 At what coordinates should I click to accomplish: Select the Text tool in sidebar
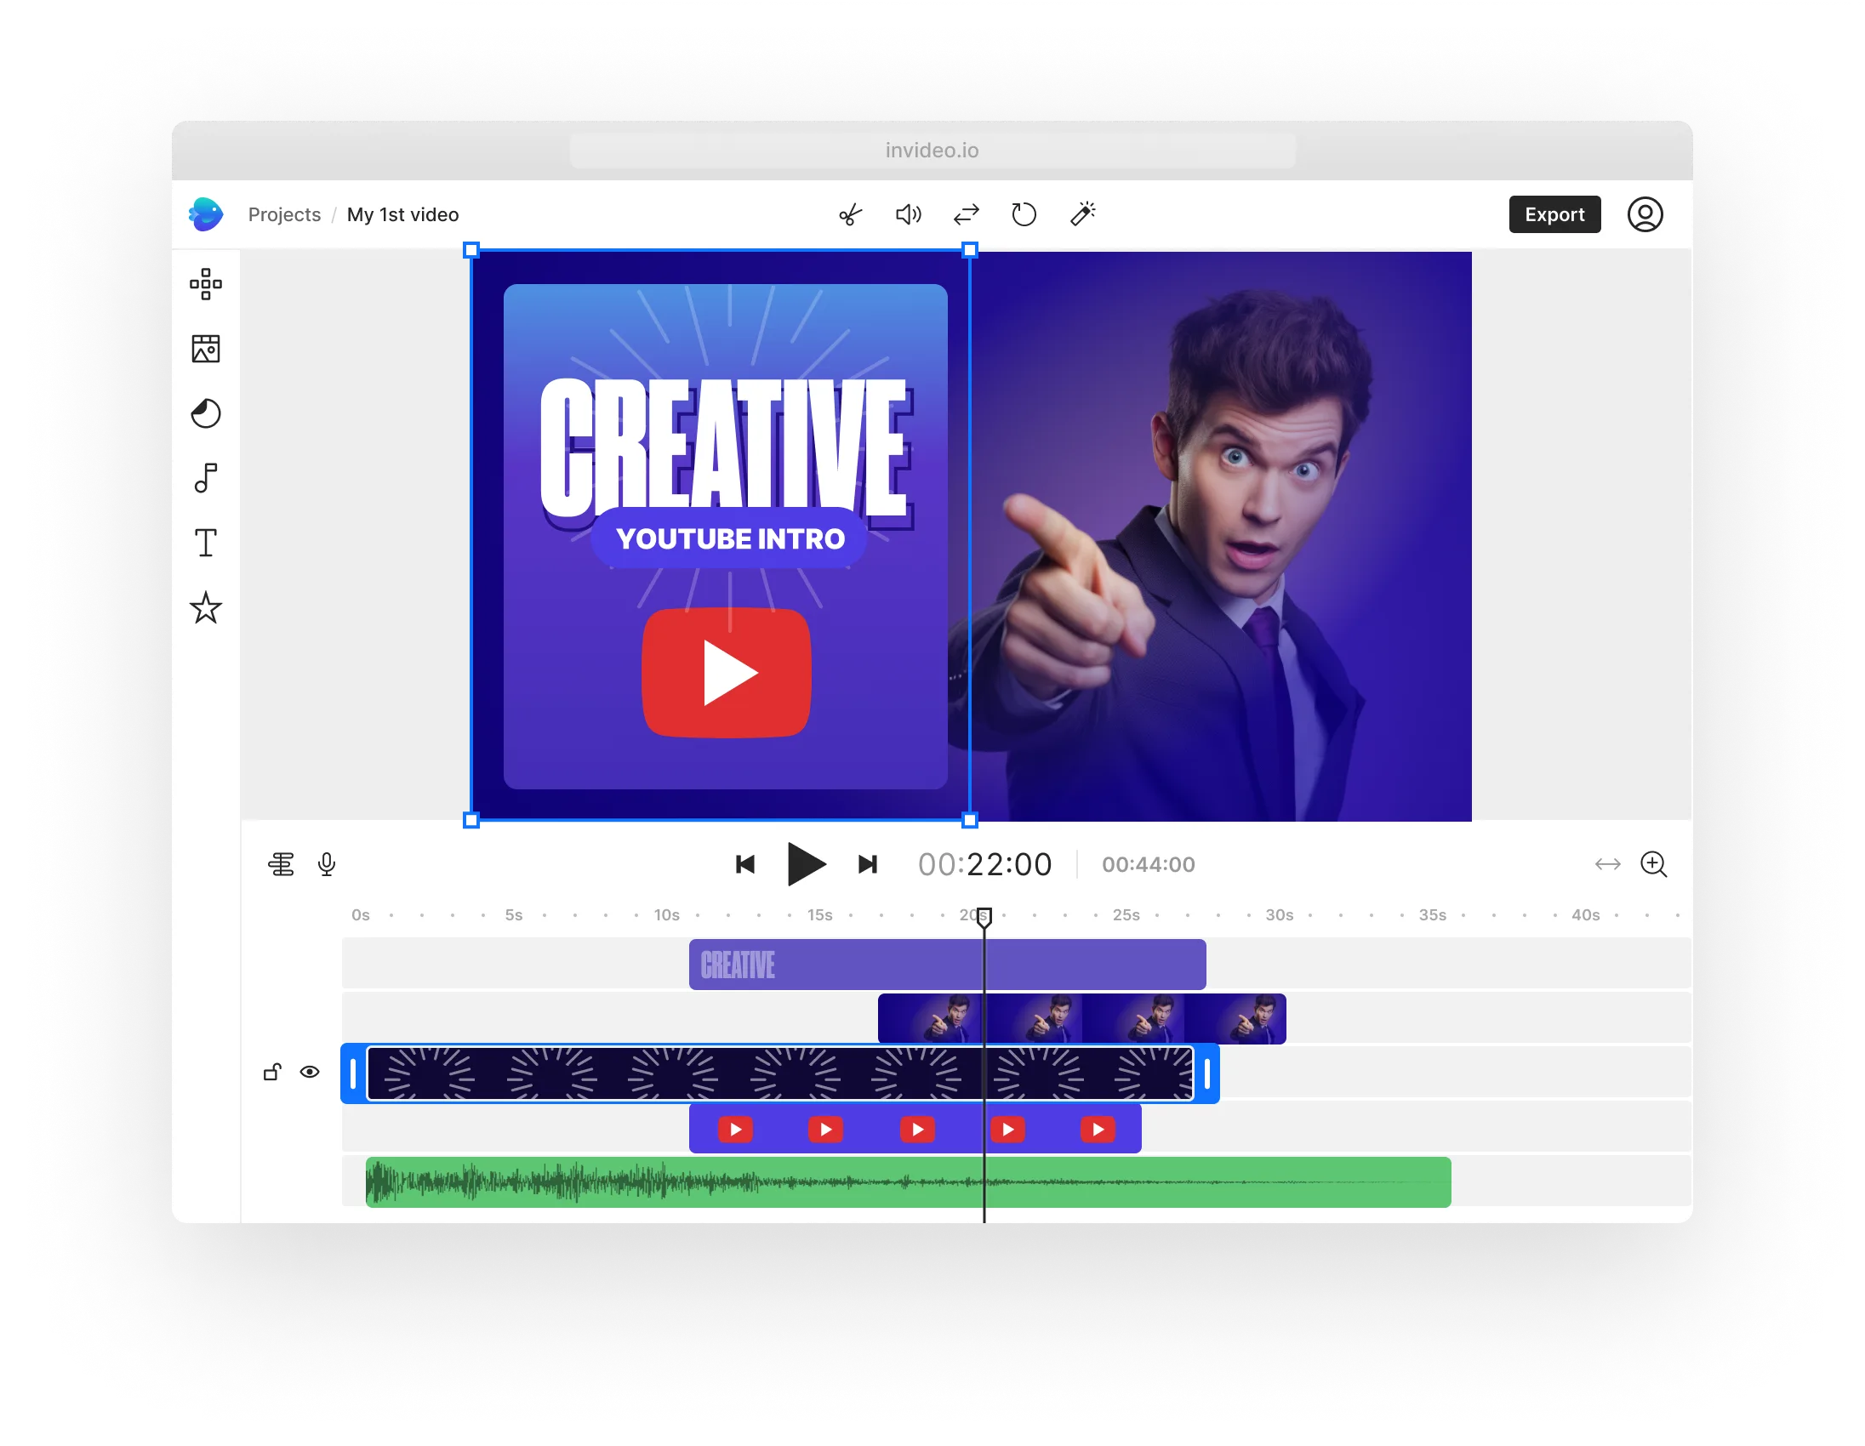[x=206, y=543]
